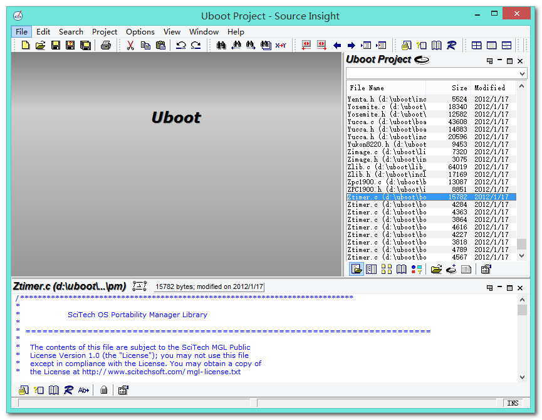Click Open folder icon in Project Window toolbar

(x=436, y=269)
